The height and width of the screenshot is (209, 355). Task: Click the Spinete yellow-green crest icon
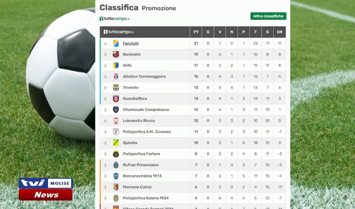(116, 143)
